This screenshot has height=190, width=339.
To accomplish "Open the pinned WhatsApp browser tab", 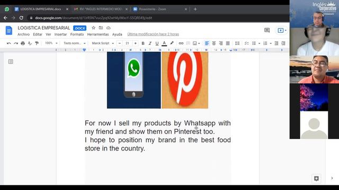I will [7, 9].
